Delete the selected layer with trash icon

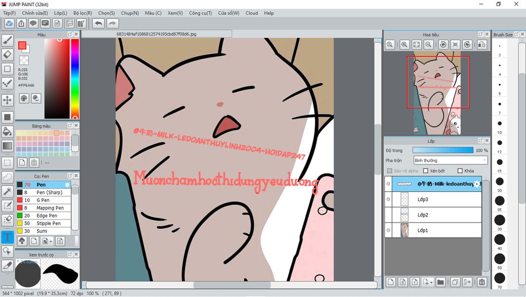coord(482,282)
